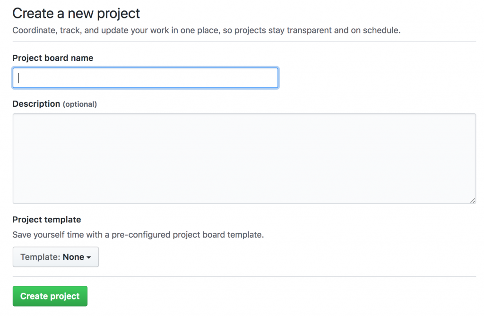The height and width of the screenshot is (316, 484).
Task: Click the Project board name input field
Action: coord(145,78)
